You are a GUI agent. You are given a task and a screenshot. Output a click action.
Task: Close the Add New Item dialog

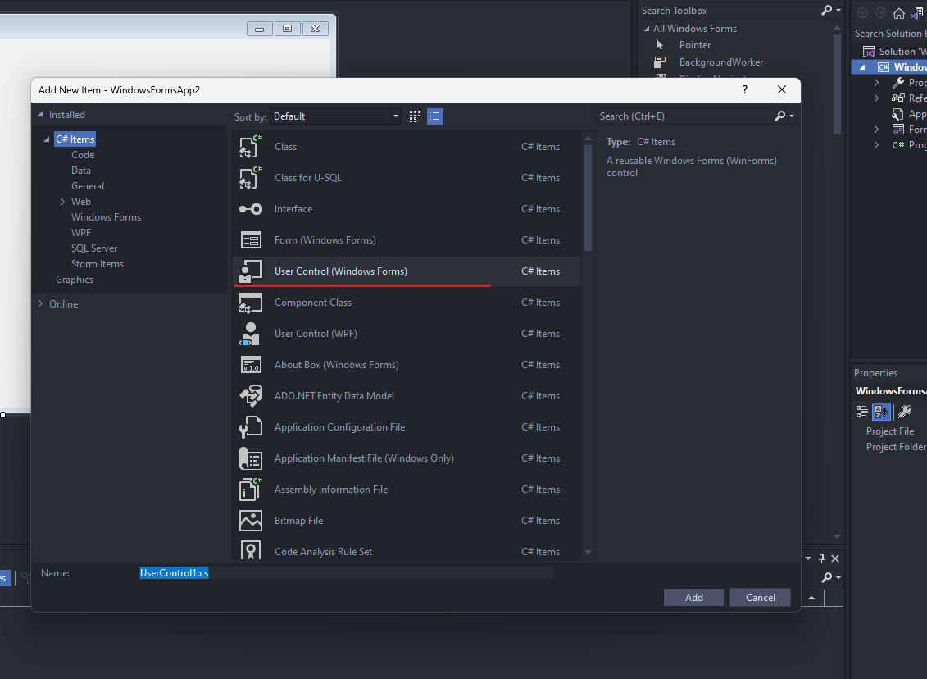(x=782, y=90)
